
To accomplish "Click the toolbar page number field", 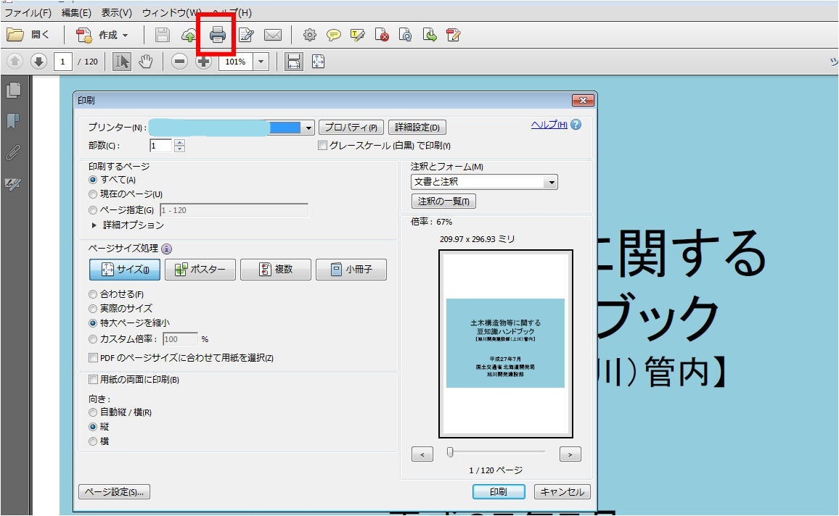I will point(63,62).
